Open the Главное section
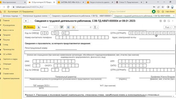This screenshot has height=99, width=176. 6,20
